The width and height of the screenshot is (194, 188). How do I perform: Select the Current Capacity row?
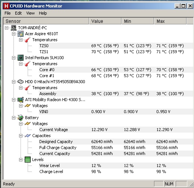(x=116, y=154)
